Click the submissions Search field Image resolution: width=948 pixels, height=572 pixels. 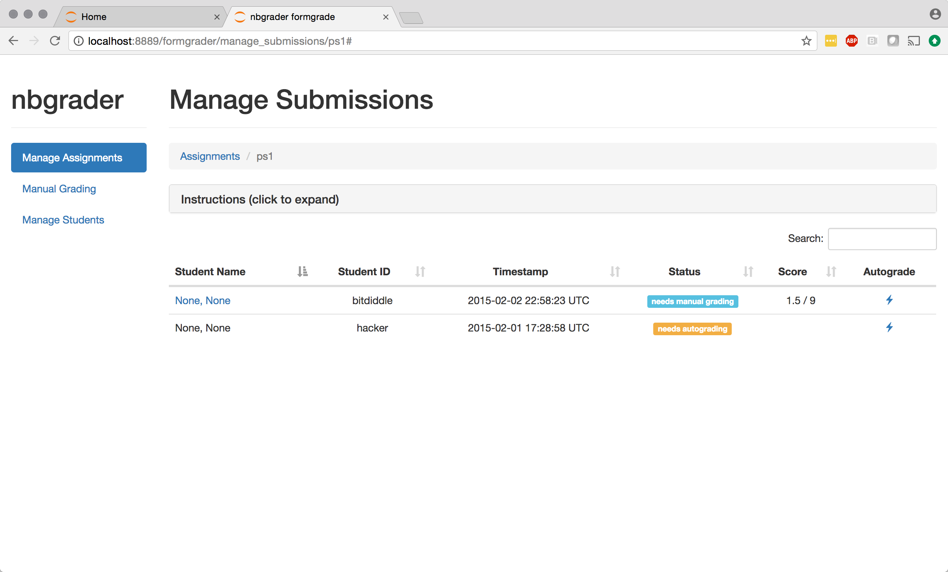click(x=882, y=239)
